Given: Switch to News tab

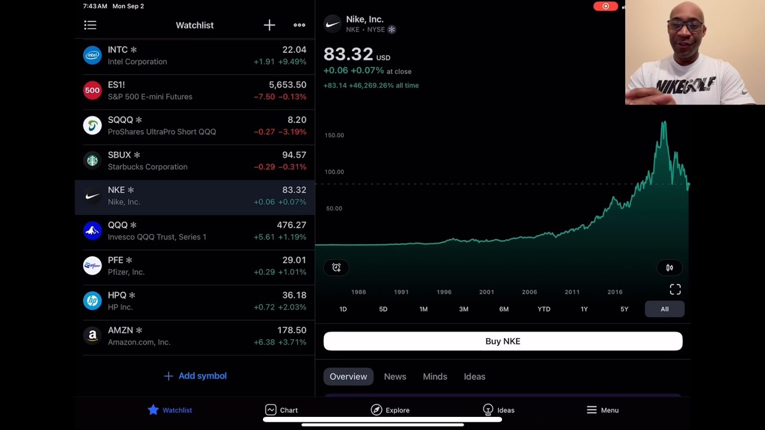Looking at the screenshot, I should [x=395, y=376].
